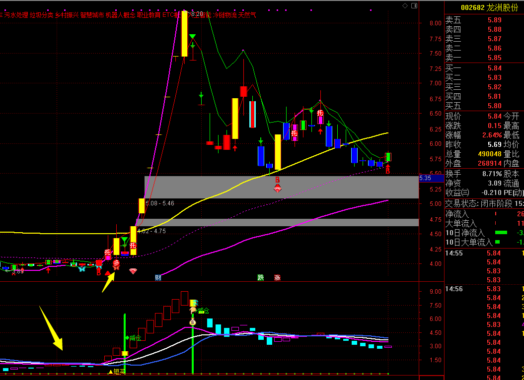The width and height of the screenshot is (524, 380).
Task: Click the 5.08 - 5.46 zone label
Action: [x=160, y=203]
